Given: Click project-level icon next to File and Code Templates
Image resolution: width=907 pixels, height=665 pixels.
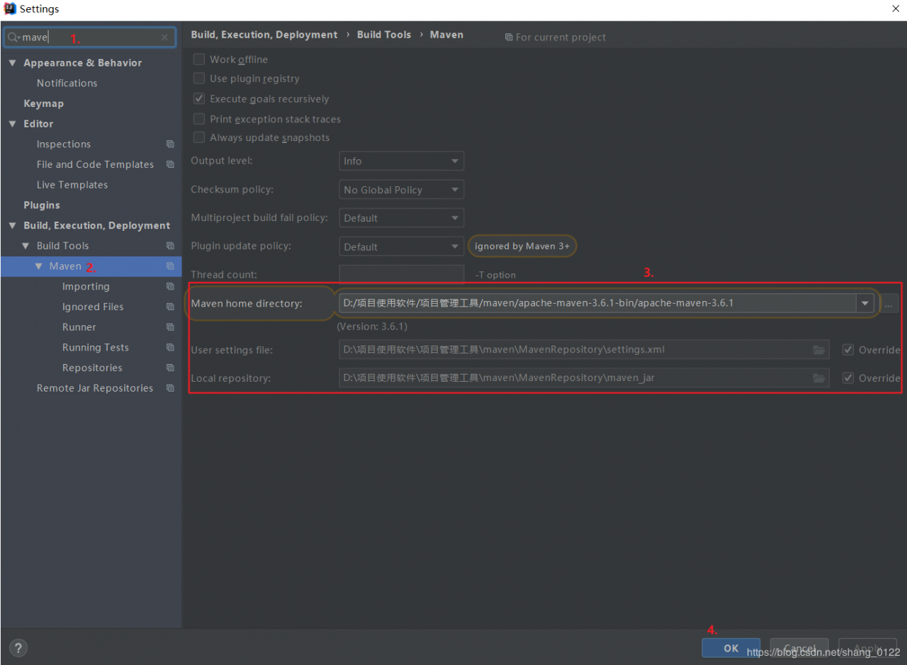Looking at the screenshot, I should pos(170,164).
